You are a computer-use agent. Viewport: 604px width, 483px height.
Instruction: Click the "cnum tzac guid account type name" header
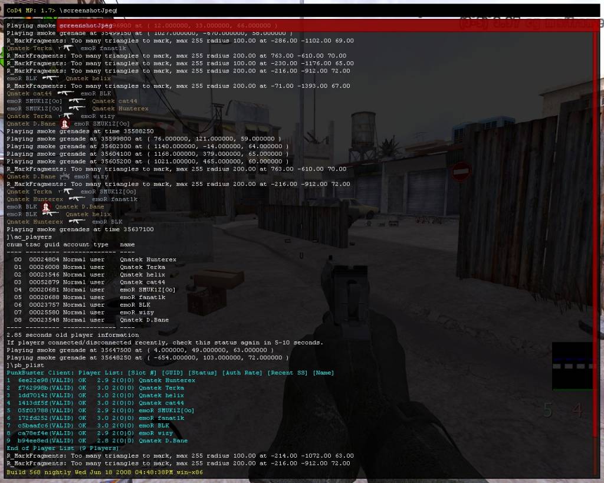[71, 245]
